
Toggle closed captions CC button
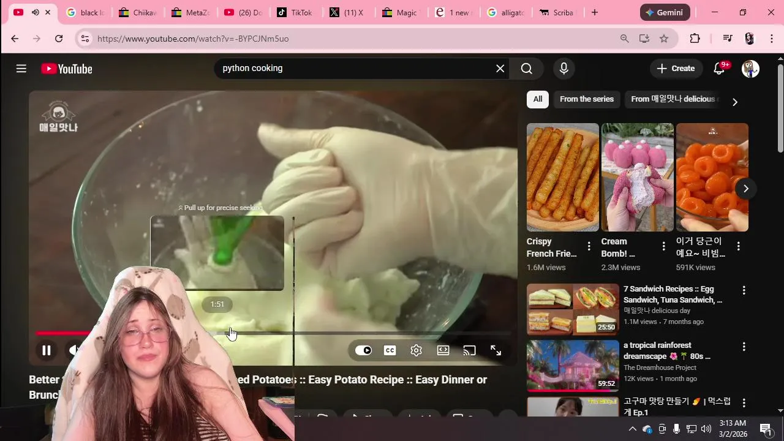390,350
